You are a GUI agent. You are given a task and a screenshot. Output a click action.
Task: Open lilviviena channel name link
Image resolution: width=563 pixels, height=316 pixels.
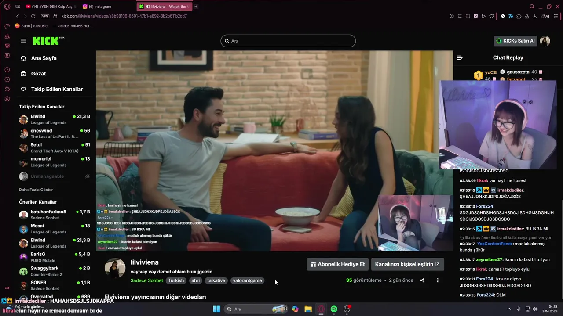pyautogui.click(x=144, y=262)
